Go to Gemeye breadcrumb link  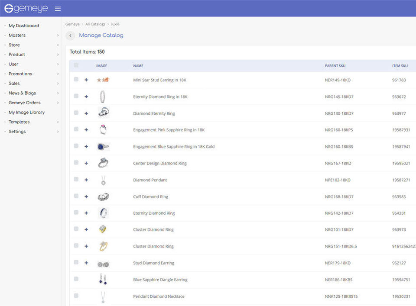(72, 24)
